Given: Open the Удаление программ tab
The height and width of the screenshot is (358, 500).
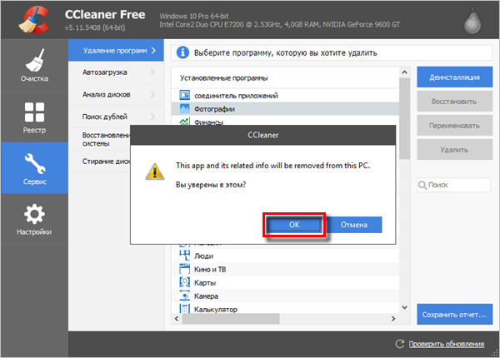Looking at the screenshot, I should [x=116, y=50].
